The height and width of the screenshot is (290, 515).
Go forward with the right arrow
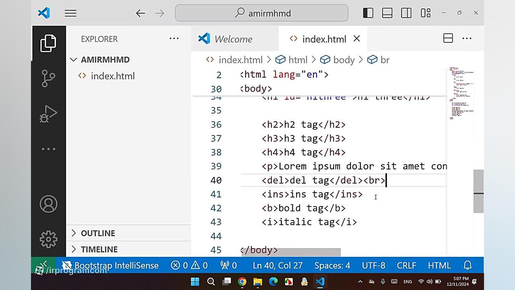tap(160, 13)
